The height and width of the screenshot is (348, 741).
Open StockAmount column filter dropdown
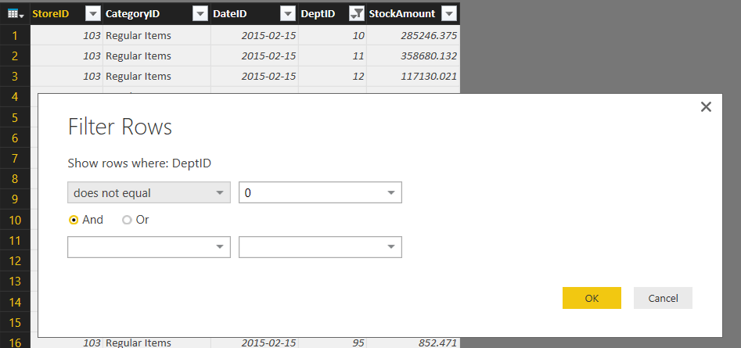(x=449, y=13)
